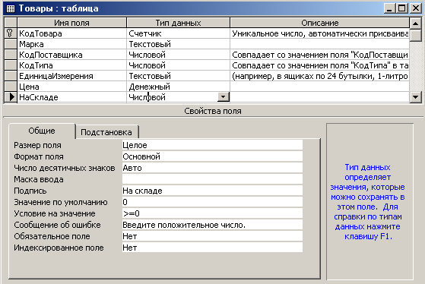Click the КодТипа field name cell

pyautogui.click(x=71, y=65)
